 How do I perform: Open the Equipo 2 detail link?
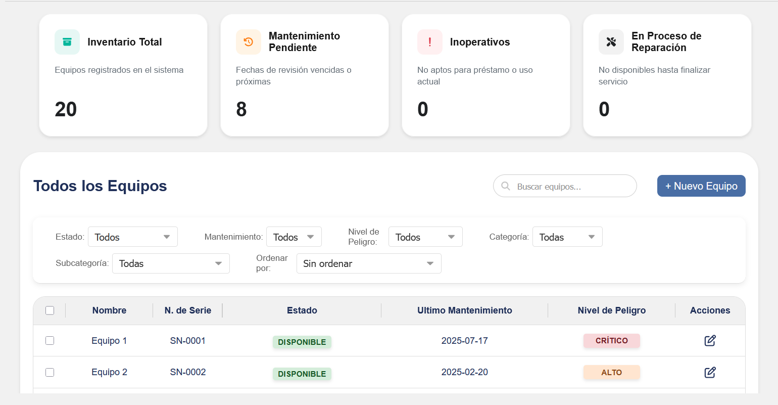pyautogui.click(x=109, y=372)
